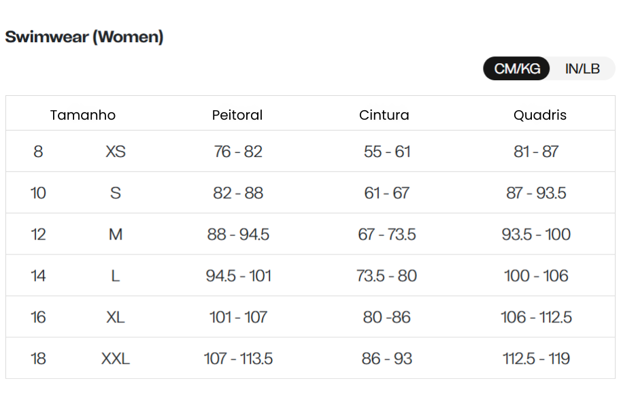Viewport: 621px width, 404px height.
Task: Click the Cintura column header
Action: coord(384,115)
